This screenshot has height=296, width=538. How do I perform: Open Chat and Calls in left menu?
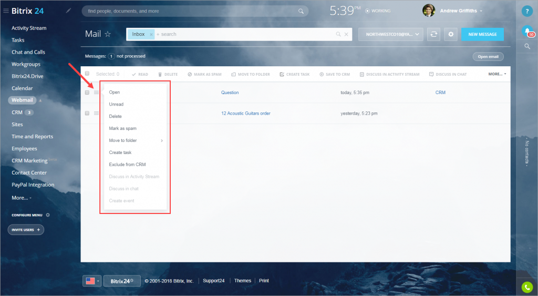28,52
